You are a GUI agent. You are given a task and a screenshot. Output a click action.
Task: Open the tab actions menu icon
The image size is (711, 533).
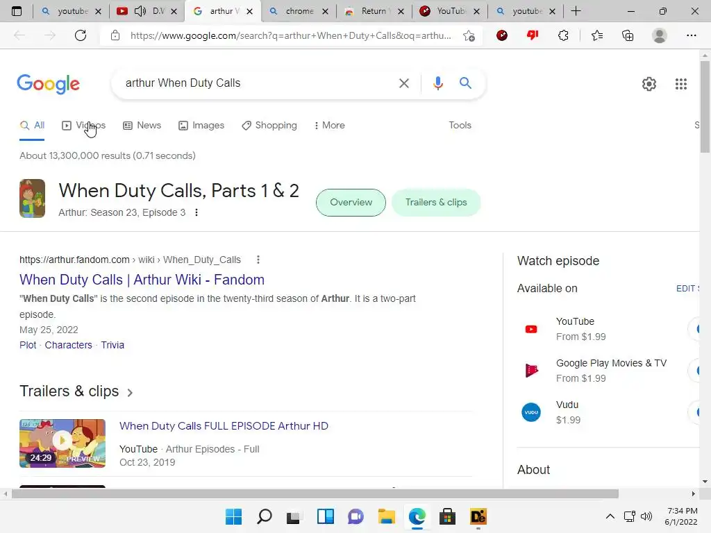tap(17, 11)
